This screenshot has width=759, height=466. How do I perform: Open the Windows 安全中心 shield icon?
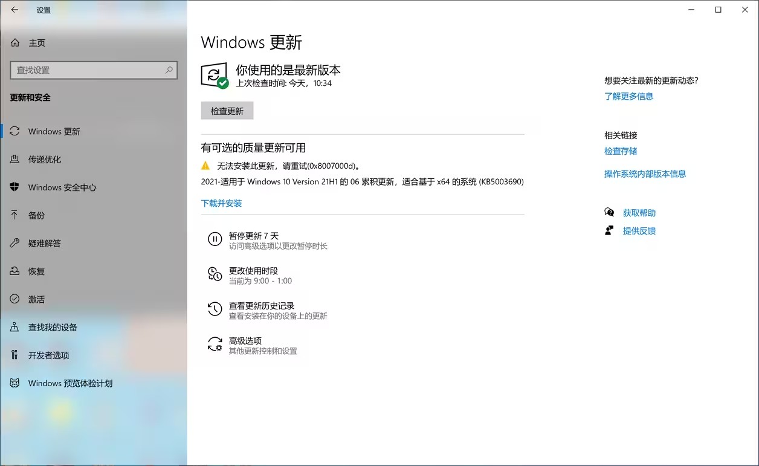point(15,187)
